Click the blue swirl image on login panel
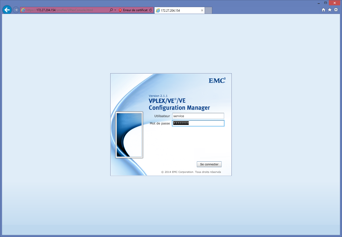Image resolution: width=342 pixels, height=237 pixels. click(x=129, y=135)
